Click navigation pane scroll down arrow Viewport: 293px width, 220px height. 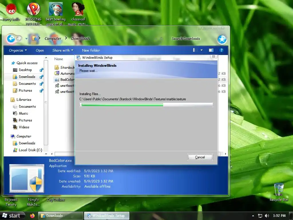(x=46, y=154)
